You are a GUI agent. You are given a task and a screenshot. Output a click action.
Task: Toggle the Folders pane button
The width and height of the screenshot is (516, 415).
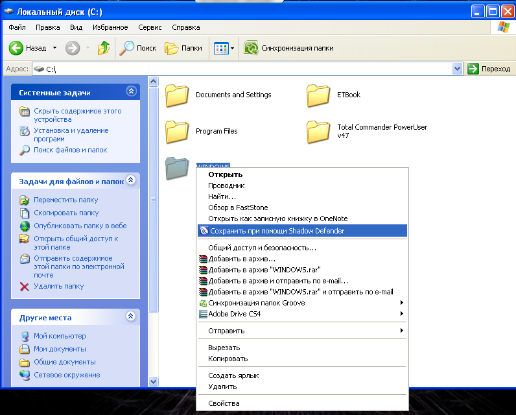[183, 48]
